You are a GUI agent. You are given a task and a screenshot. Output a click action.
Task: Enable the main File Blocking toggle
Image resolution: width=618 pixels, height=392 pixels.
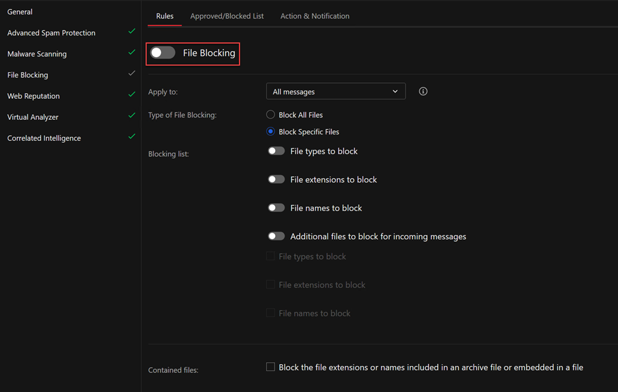click(163, 53)
